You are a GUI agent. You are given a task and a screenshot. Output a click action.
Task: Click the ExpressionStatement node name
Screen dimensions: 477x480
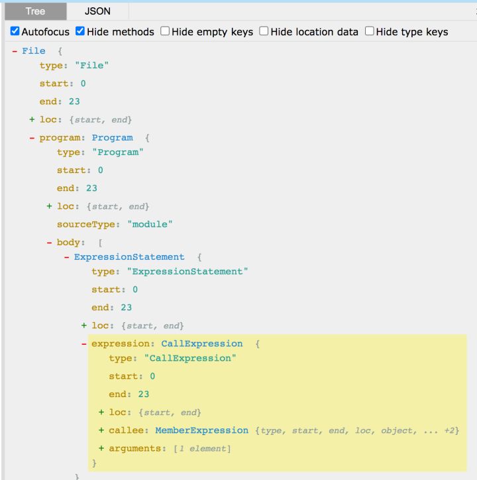point(129,257)
